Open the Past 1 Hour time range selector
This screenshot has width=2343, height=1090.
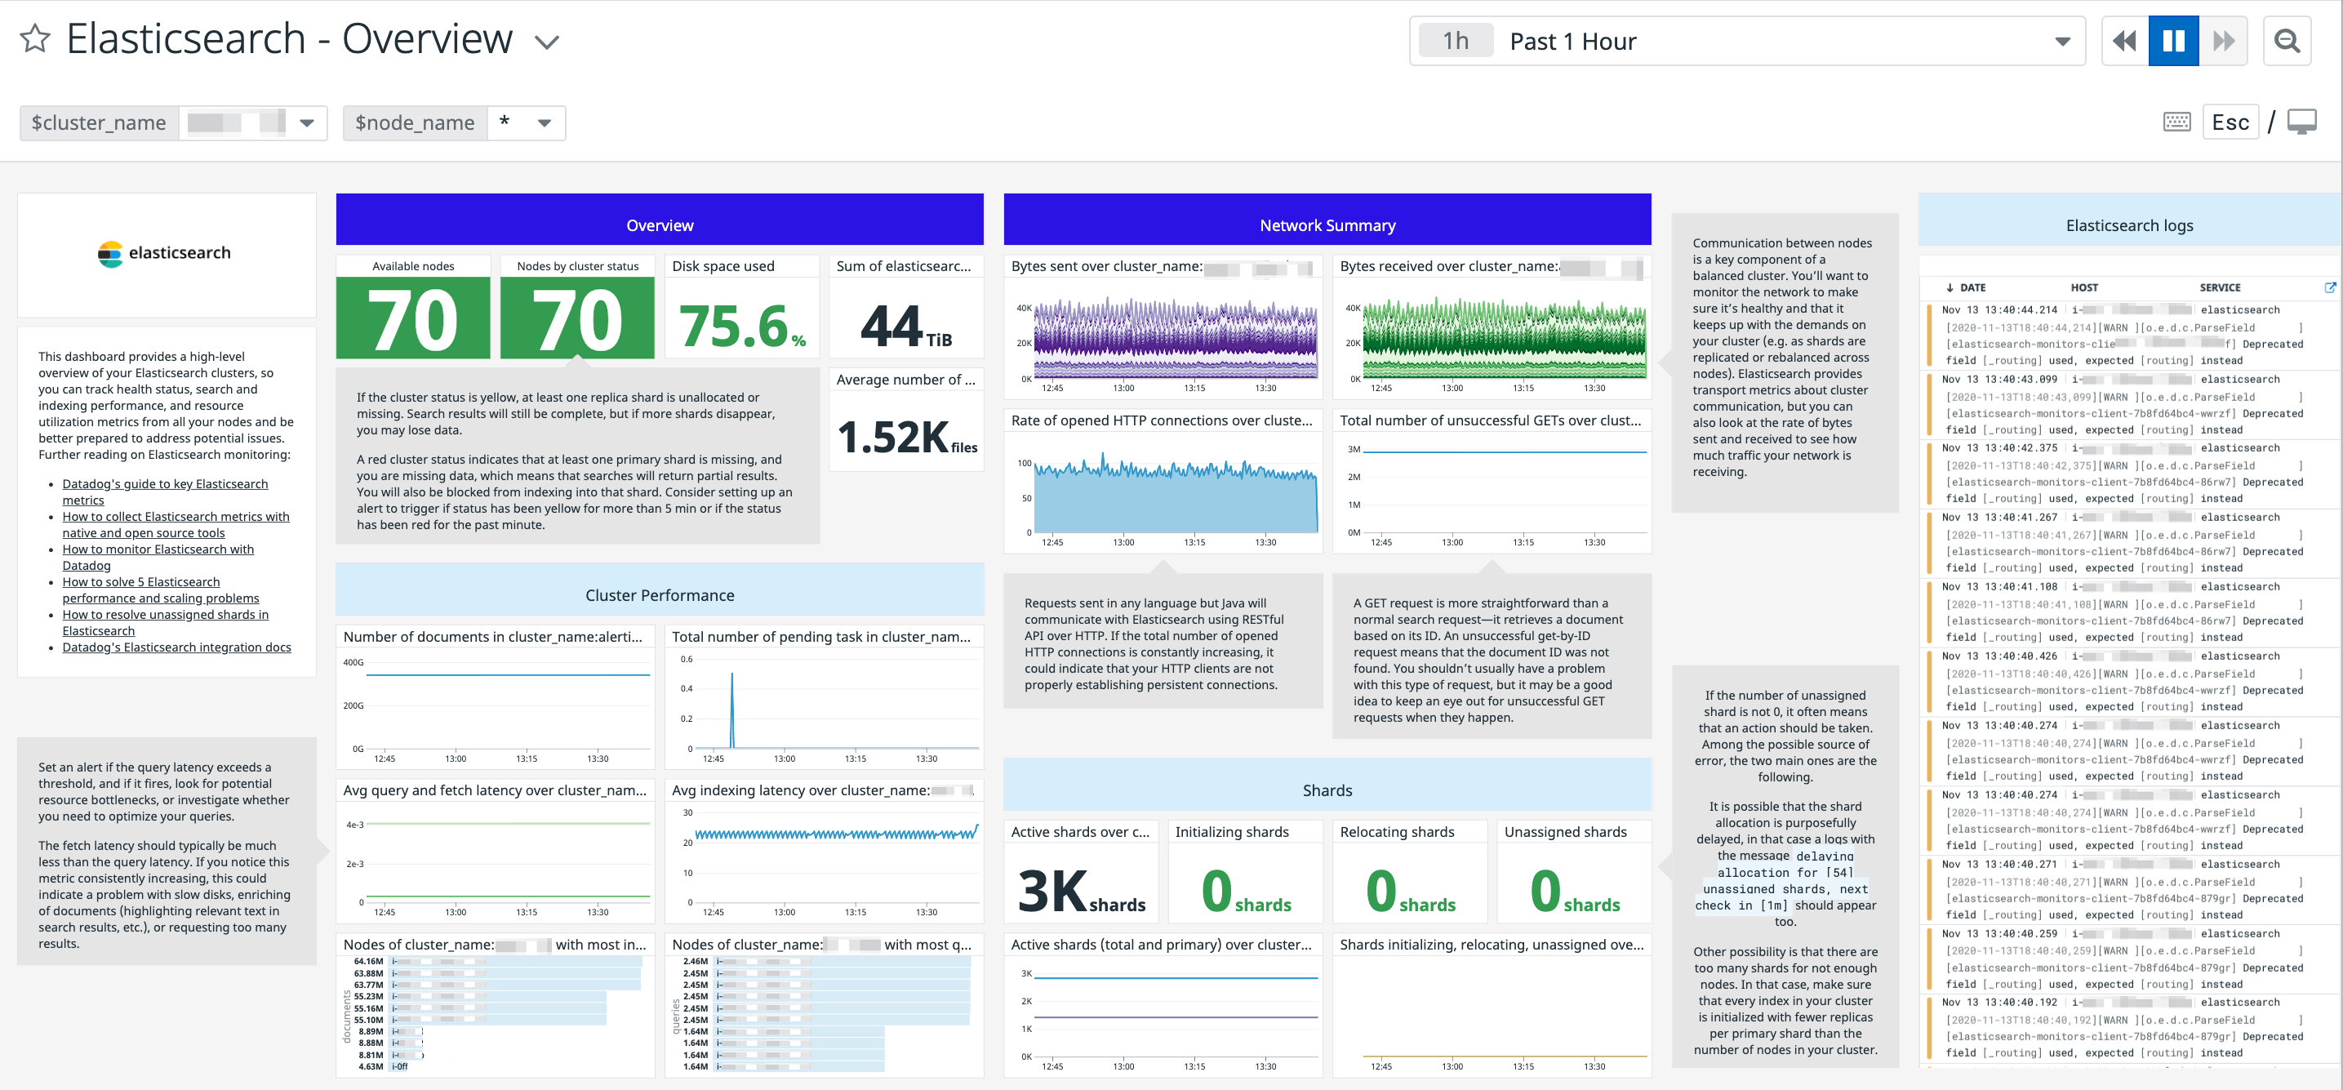coord(1746,41)
